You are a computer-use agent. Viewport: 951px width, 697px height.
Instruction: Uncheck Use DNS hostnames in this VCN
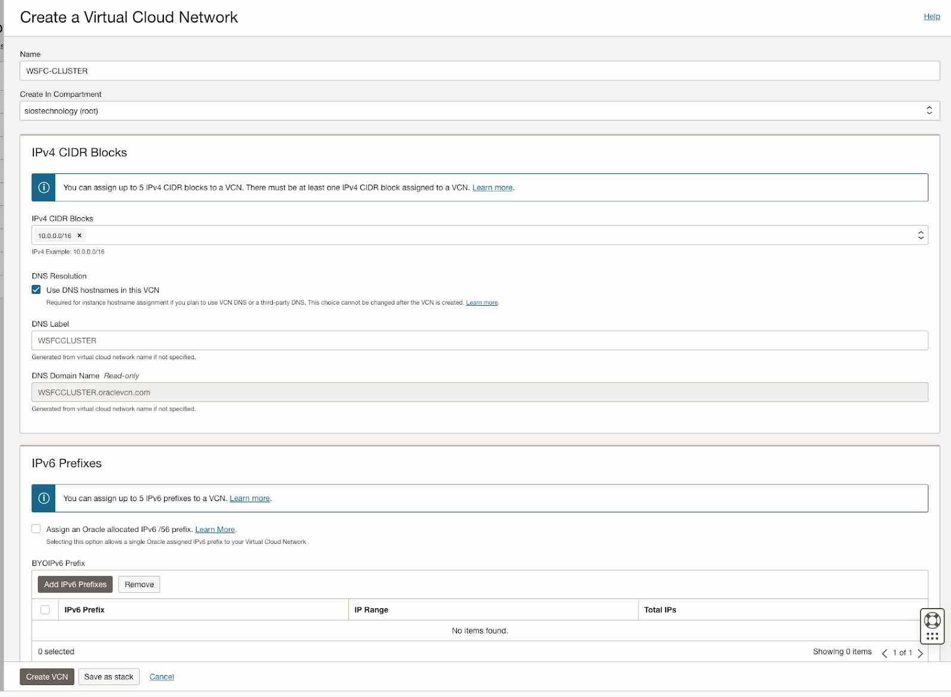pos(36,290)
